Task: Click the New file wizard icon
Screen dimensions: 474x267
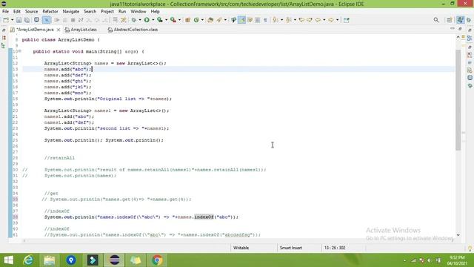Action: (x=6, y=20)
